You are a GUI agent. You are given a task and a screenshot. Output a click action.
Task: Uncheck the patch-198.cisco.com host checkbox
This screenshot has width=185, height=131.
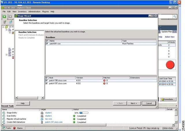[x=47, y=80]
